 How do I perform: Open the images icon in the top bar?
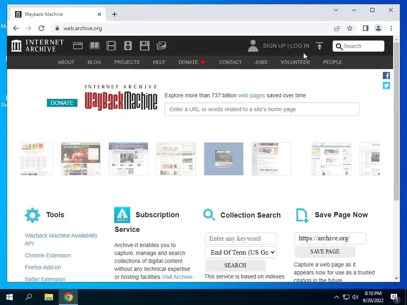tap(161, 46)
